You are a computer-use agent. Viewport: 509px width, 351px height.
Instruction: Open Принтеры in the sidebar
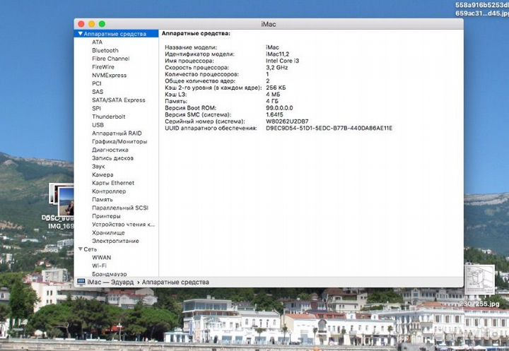[x=106, y=216]
